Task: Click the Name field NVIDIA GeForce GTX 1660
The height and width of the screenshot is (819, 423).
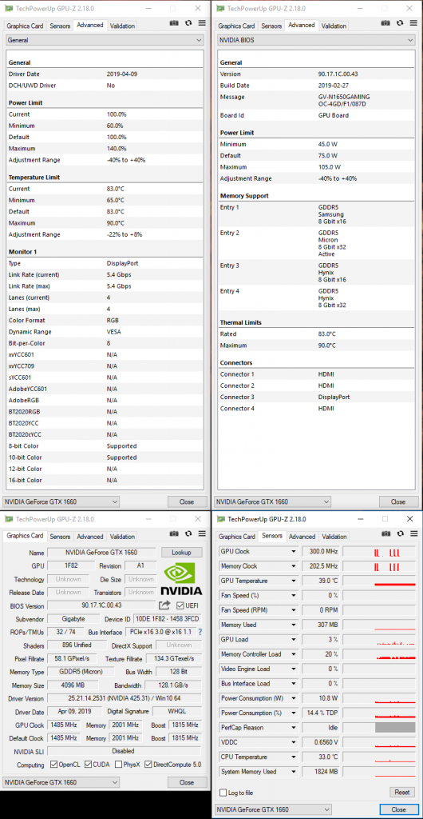Action: (101, 552)
